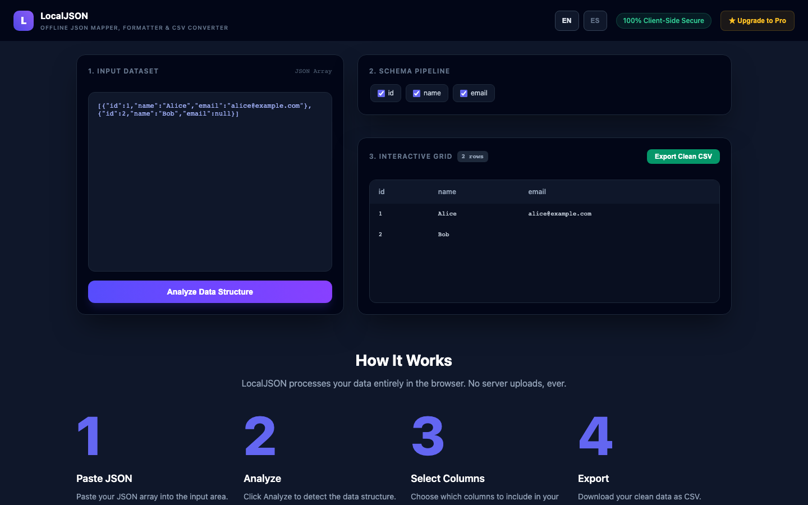Image resolution: width=808 pixels, height=505 pixels.
Task: Click the large step number 1
Action: click(88, 436)
